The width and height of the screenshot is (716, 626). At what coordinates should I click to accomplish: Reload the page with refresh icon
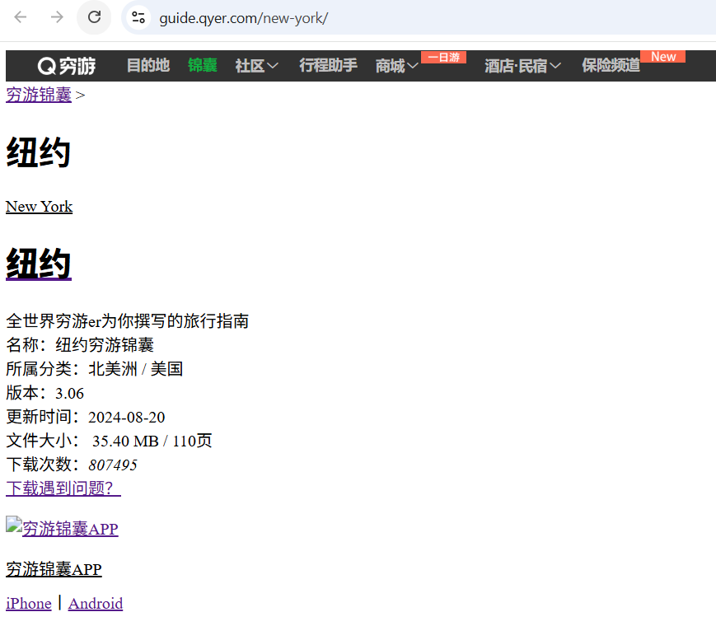pos(94,17)
